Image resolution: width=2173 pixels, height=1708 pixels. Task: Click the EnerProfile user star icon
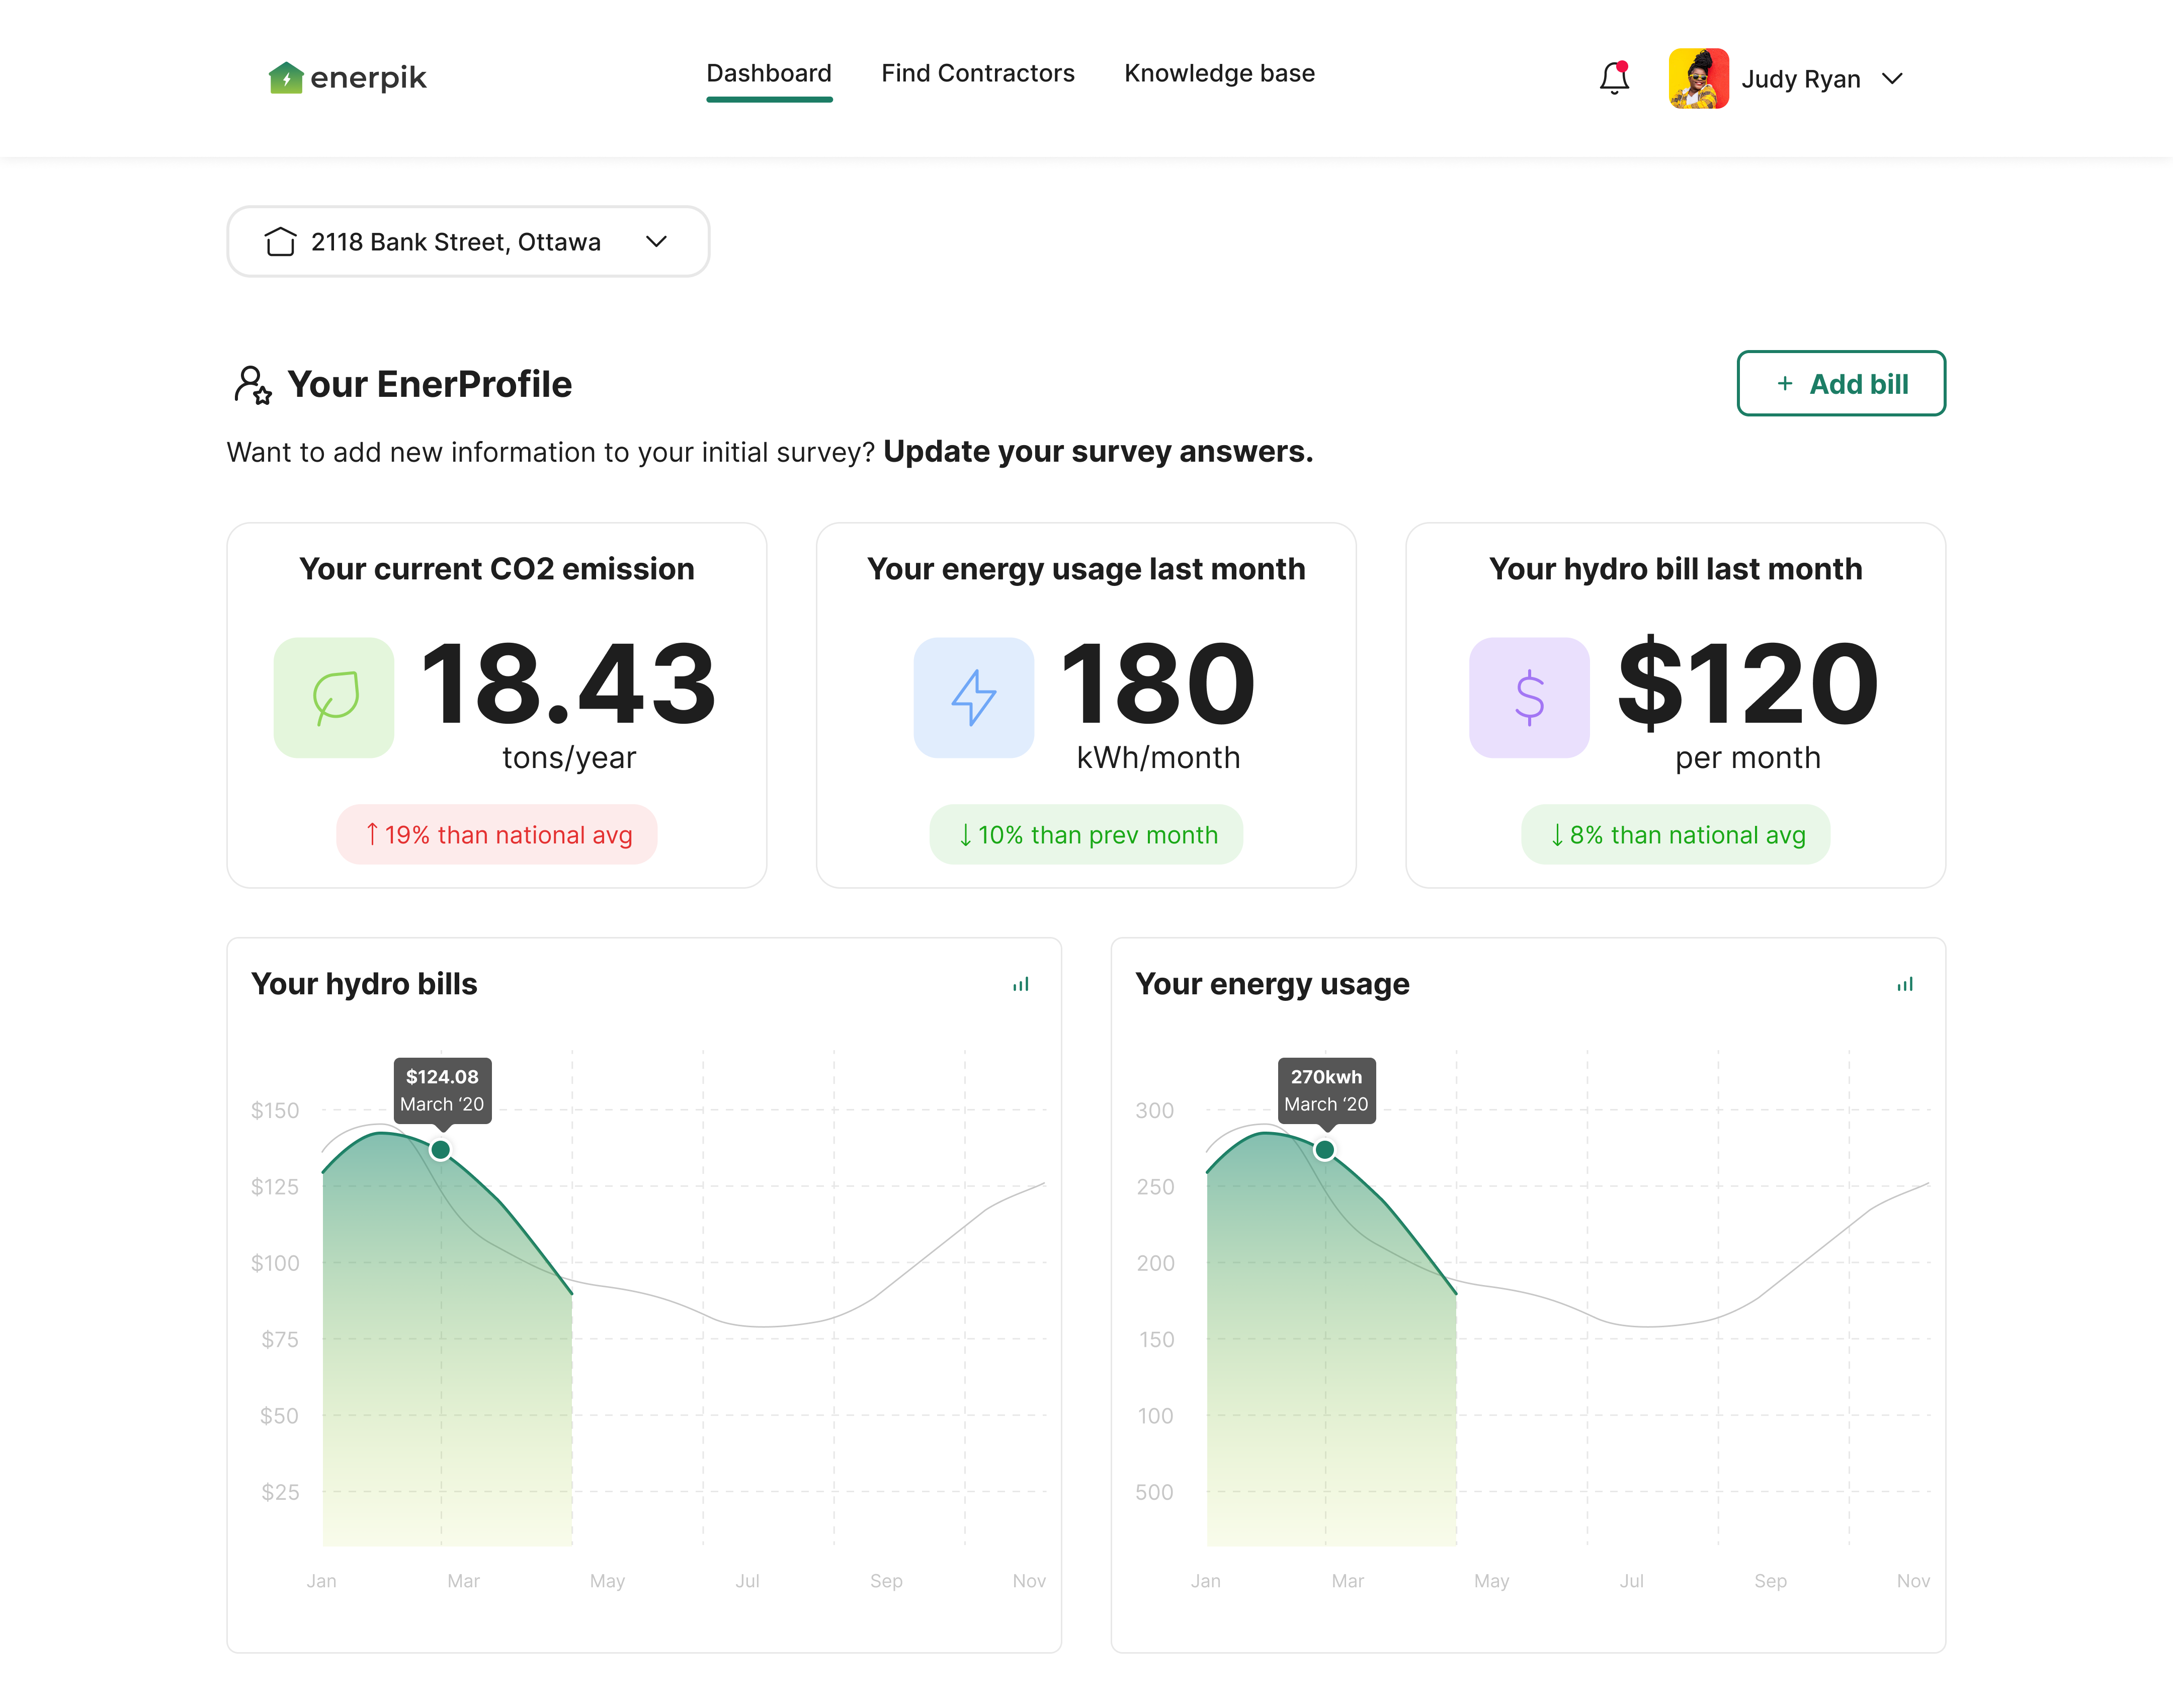point(252,384)
